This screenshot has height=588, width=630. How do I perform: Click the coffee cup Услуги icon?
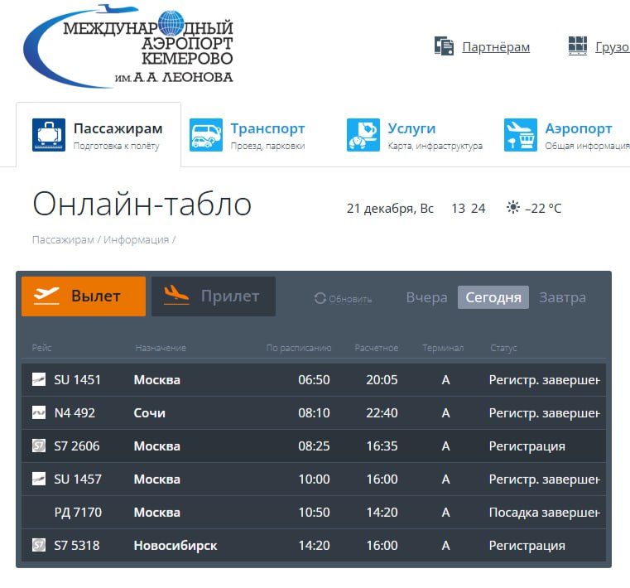point(363,135)
